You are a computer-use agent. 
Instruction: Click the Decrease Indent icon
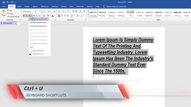(73, 12)
